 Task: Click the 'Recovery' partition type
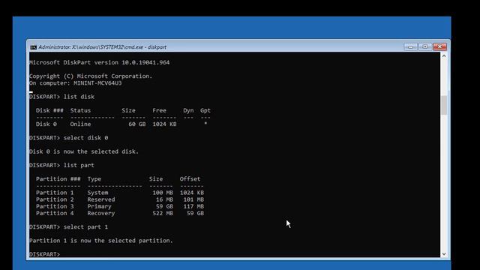pyautogui.click(x=101, y=213)
